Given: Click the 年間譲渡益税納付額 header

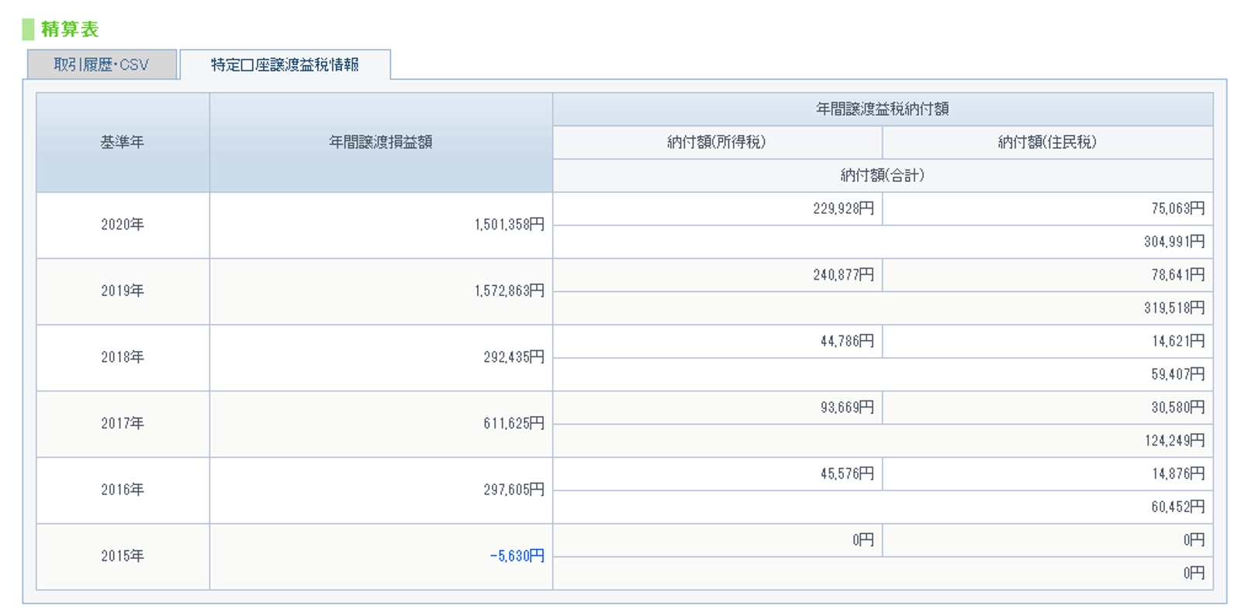Looking at the screenshot, I should 883,109.
